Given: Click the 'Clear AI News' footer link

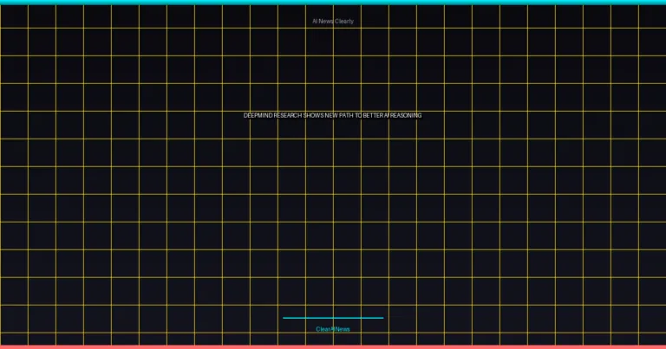Looking at the screenshot, I should [x=333, y=329].
